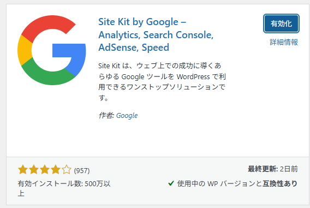
Task: Click the empty fifth rating star
Action: pos(67,170)
